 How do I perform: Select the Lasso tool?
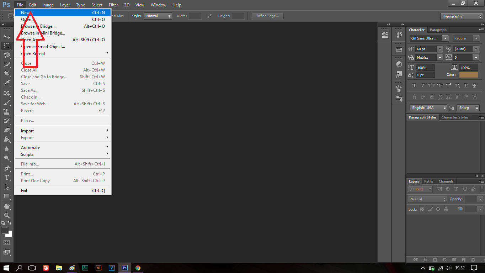click(7, 55)
